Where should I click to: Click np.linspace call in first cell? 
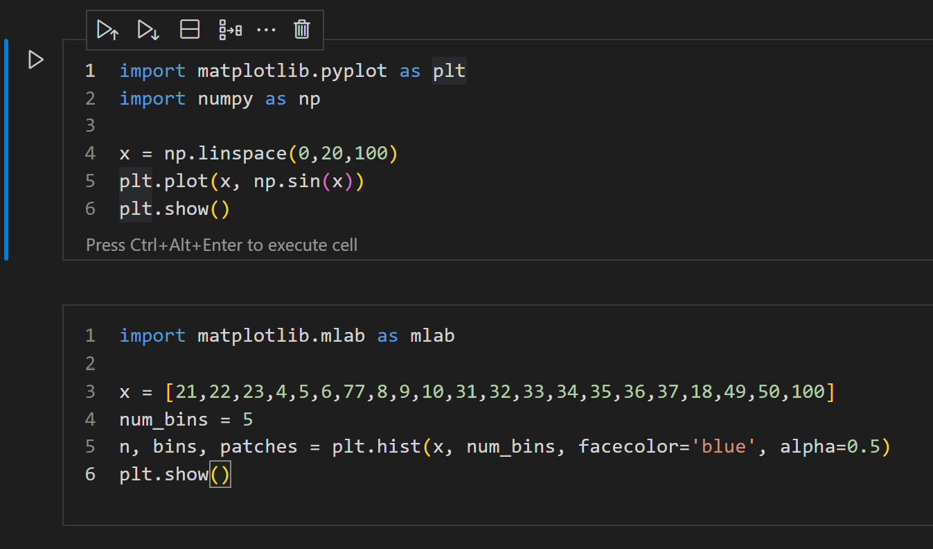225,154
